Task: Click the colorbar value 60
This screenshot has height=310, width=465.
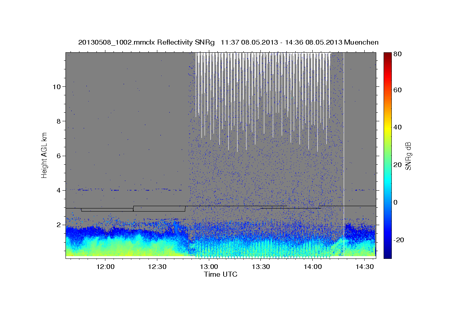Action: click(397, 90)
